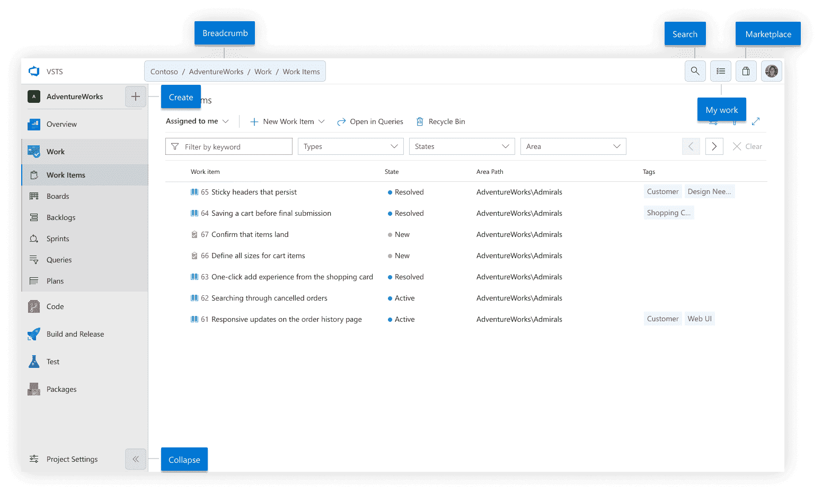The width and height of the screenshot is (822, 493).
Task: Click the Boards icon in Work submenu
Action: pyautogui.click(x=34, y=196)
